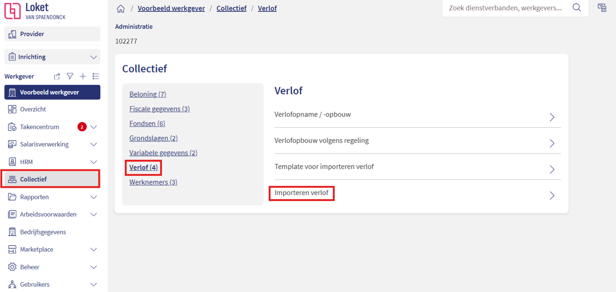Open the Takencentrum badge with 2 notifications
This screenshot has height=292, width=616.
point(82,127)
